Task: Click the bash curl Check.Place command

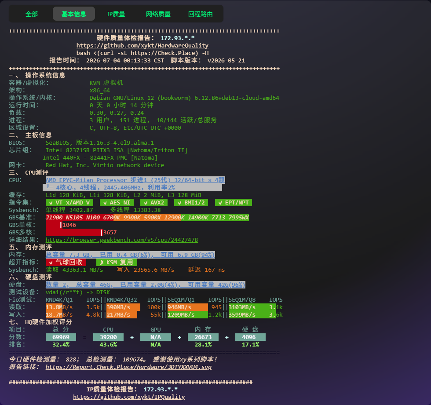Action: [142, 53]
